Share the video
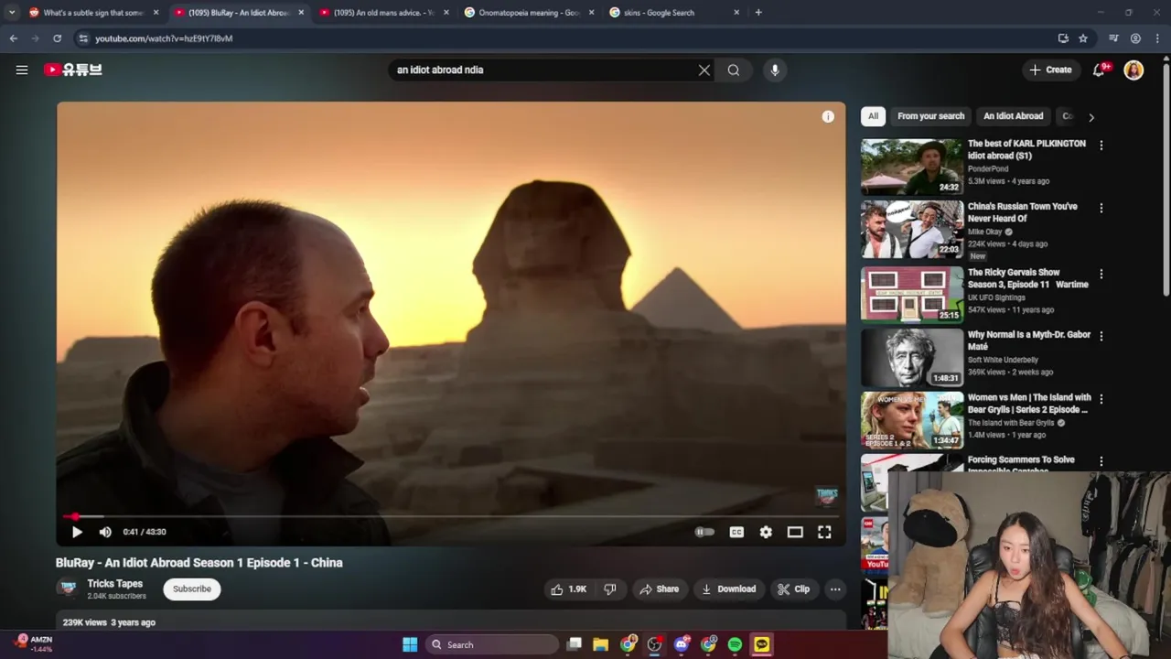This screenshot has width=1171, height=659. (x=659, y=589)
